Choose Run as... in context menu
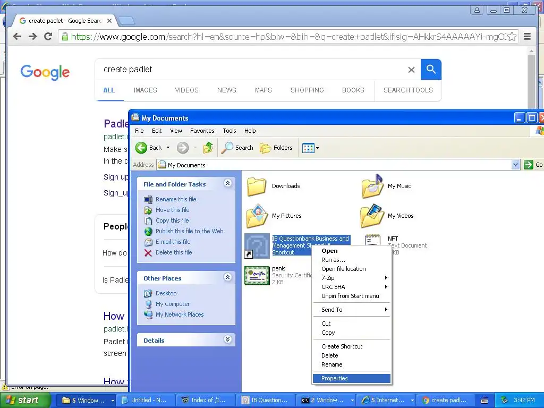 (x=352, y=260)
